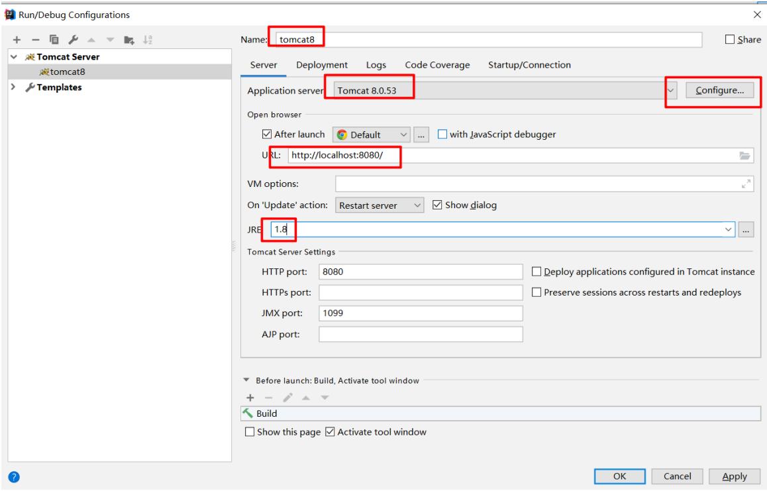The image size is (767, 491).
Task: Click the AJP port field
Action: tap(421, 335)
